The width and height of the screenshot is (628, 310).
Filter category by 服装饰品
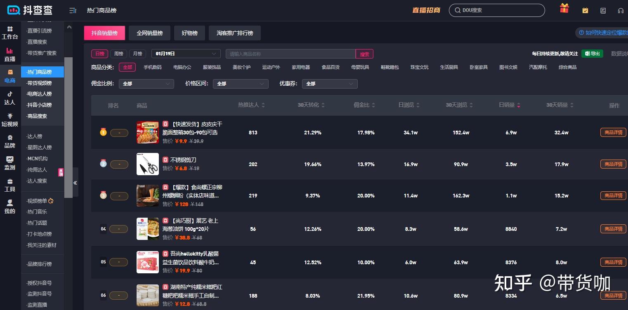(x=212, y=67)
